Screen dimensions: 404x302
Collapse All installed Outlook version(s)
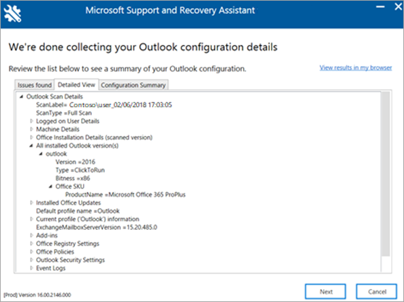coord(31,146)
